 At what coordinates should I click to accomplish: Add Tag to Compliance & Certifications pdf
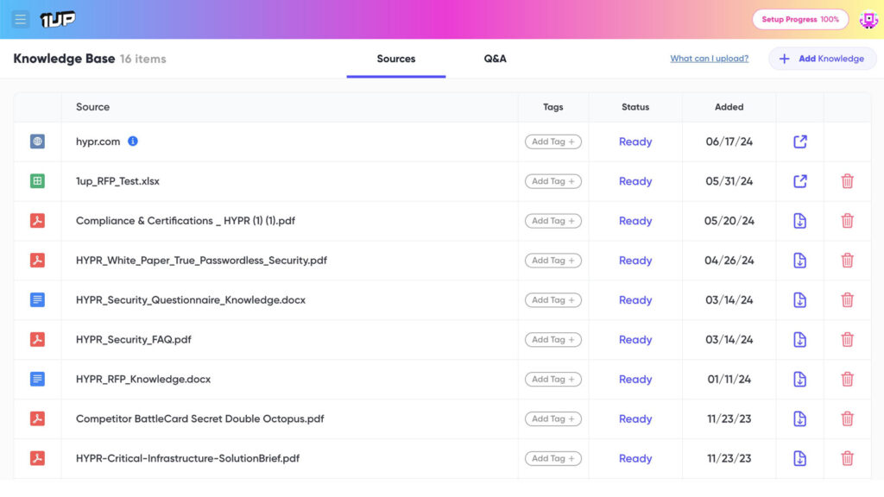tap(553, 221)
